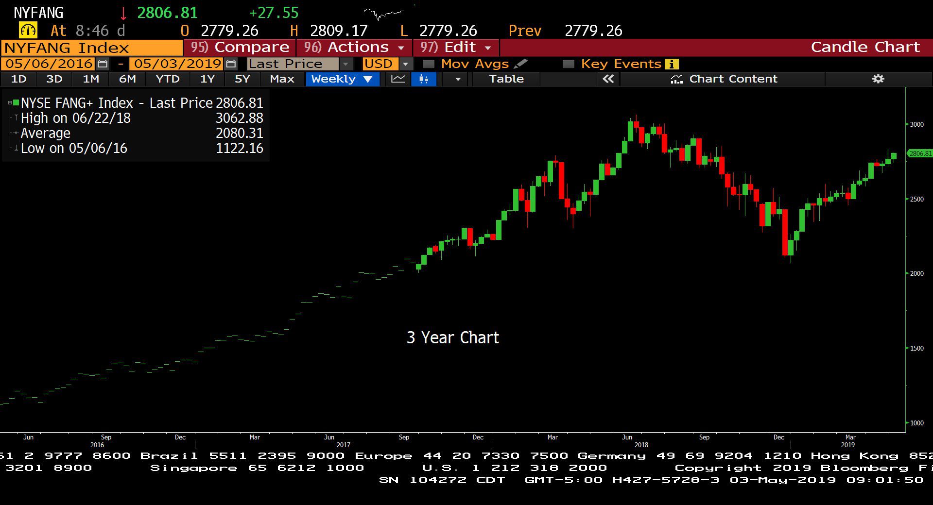Select the YTD range tab
The width and height of the screenshot is (933, 505).
tap(168, 79)
